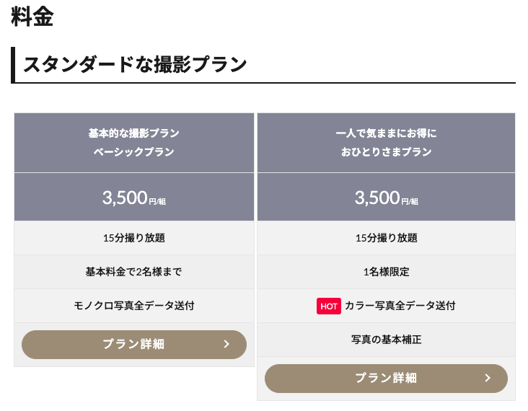Screen dimensions: 528x411
Task: Select the ベーシックプラン header title
Action: click(134, 152)
